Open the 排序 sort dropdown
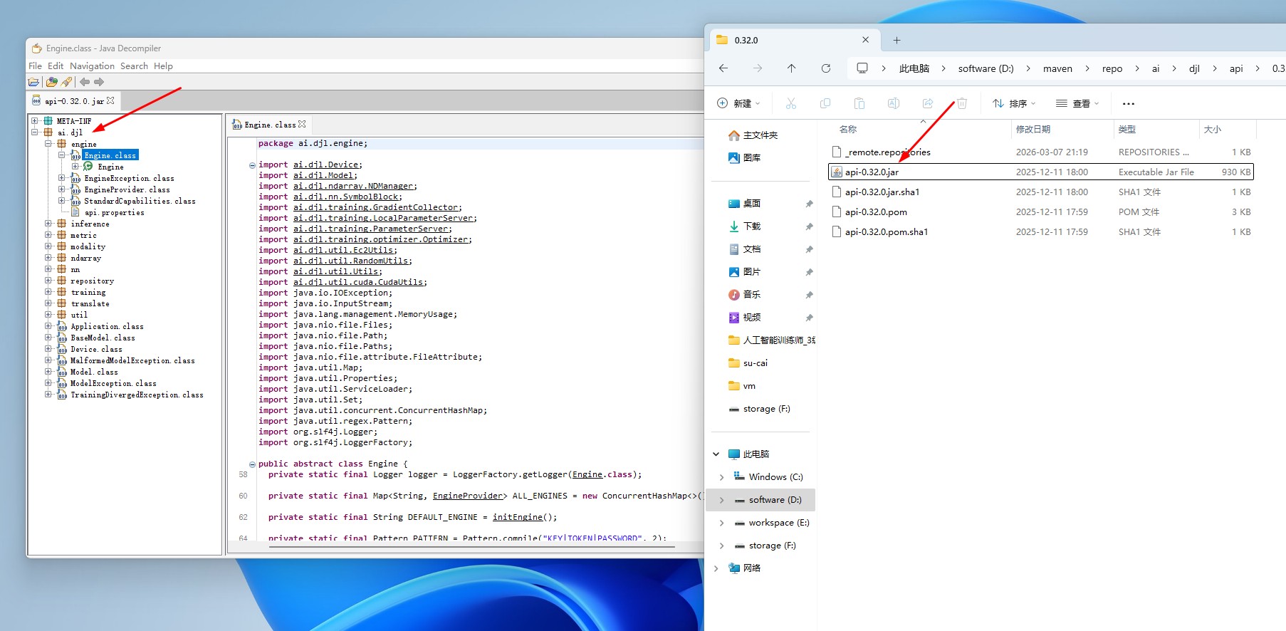Viewport: 1286px width, 631px height. coord(1014,104)
